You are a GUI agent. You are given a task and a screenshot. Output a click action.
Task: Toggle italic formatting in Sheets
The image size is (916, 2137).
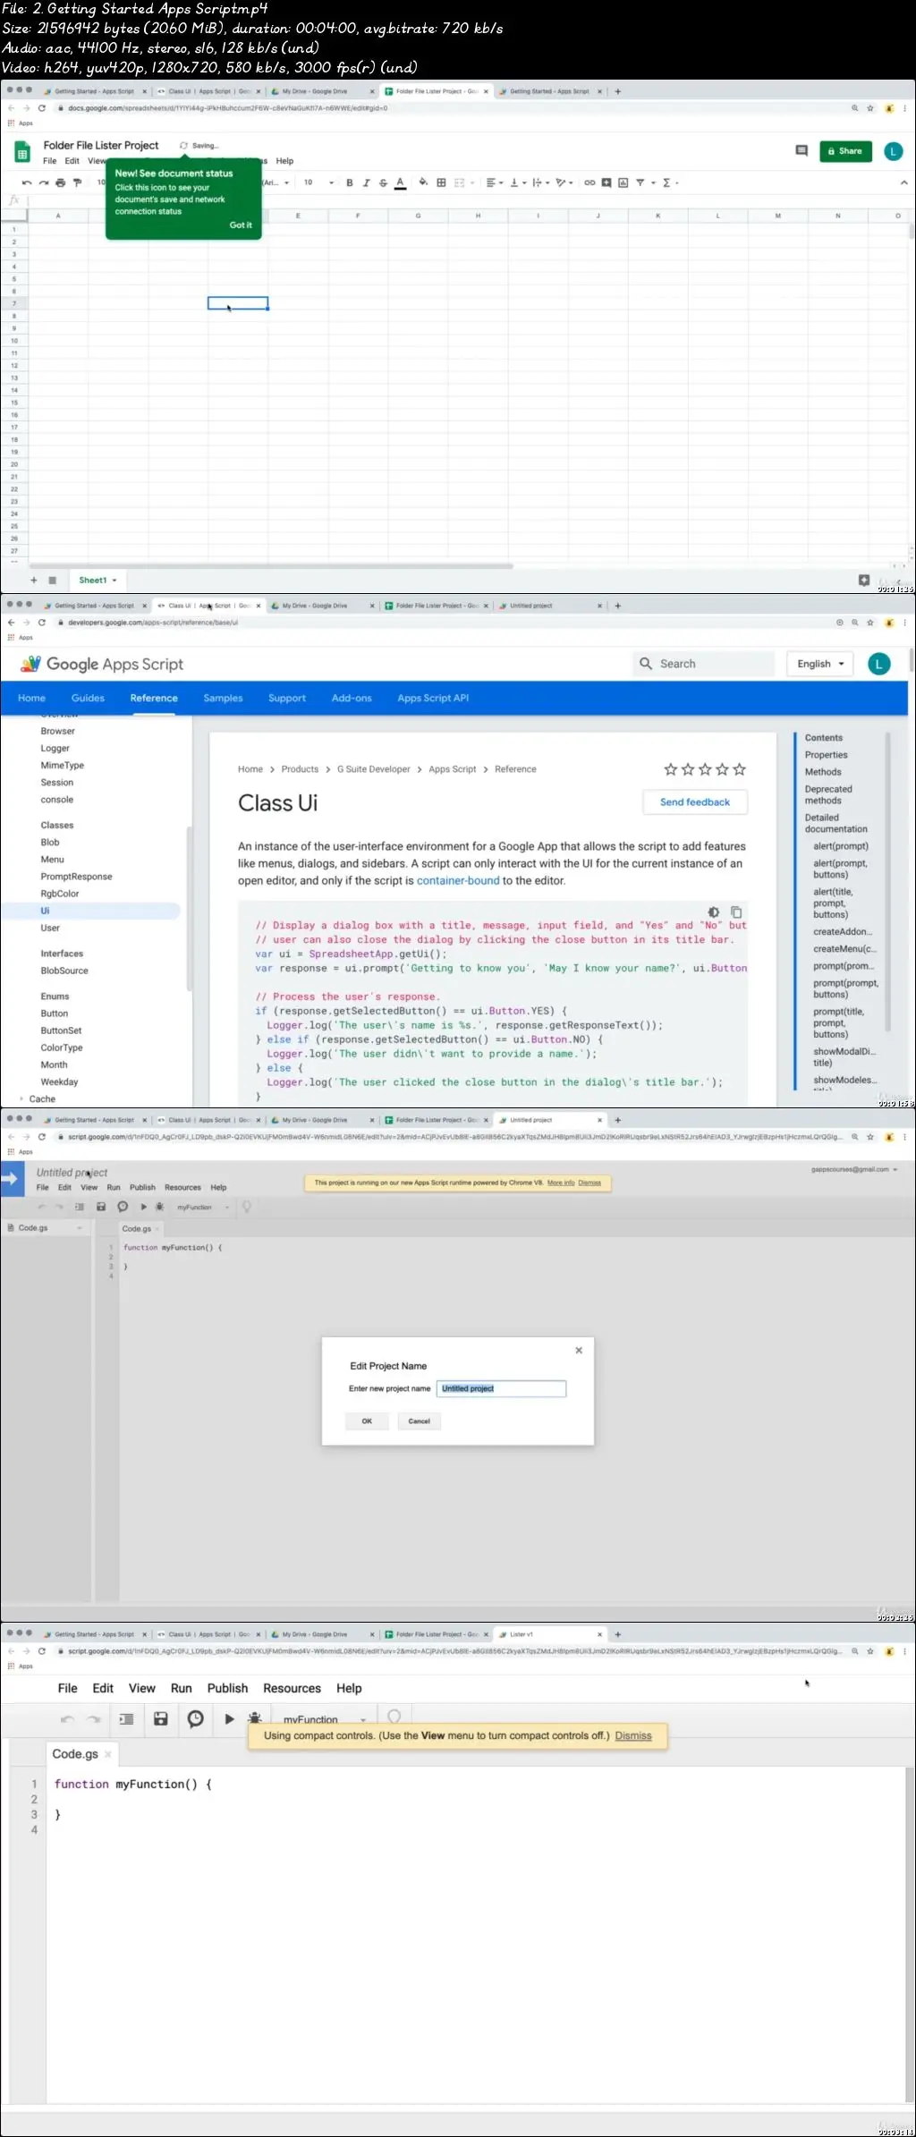click(x=366, y=182)
